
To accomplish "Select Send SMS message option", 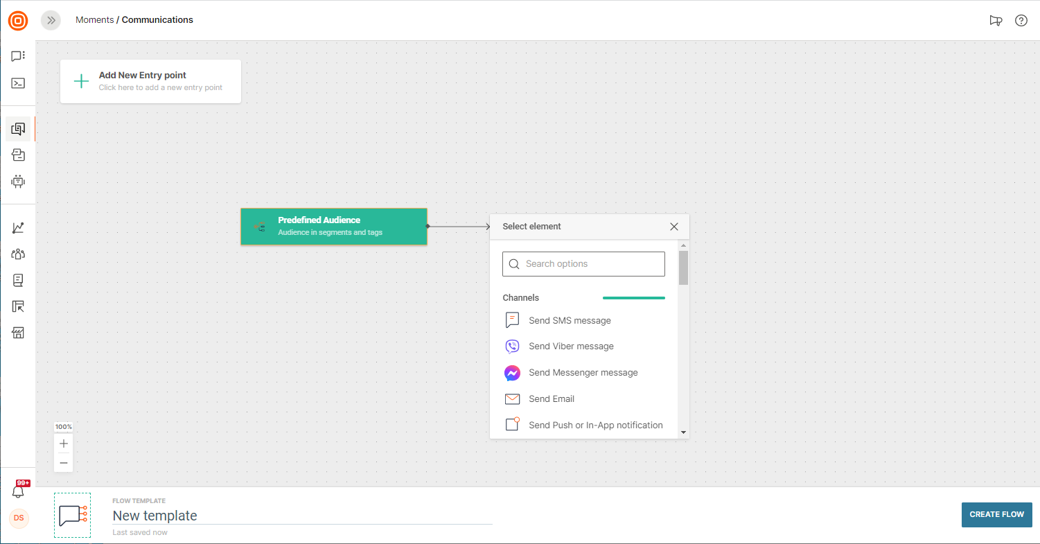I will (x=570, y=320).
